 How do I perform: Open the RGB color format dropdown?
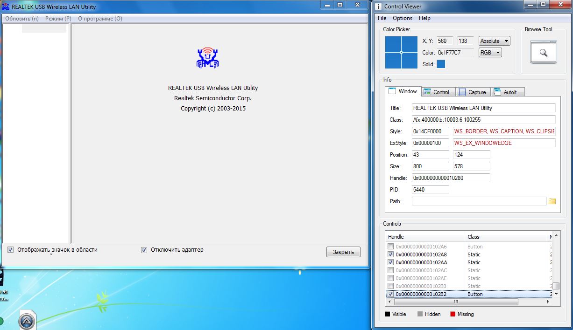[x=490, y=53]
